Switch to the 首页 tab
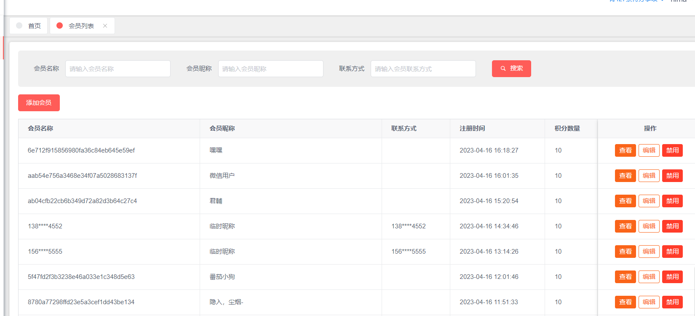Viewport: 695px width, 316px height. coord(29,26)
